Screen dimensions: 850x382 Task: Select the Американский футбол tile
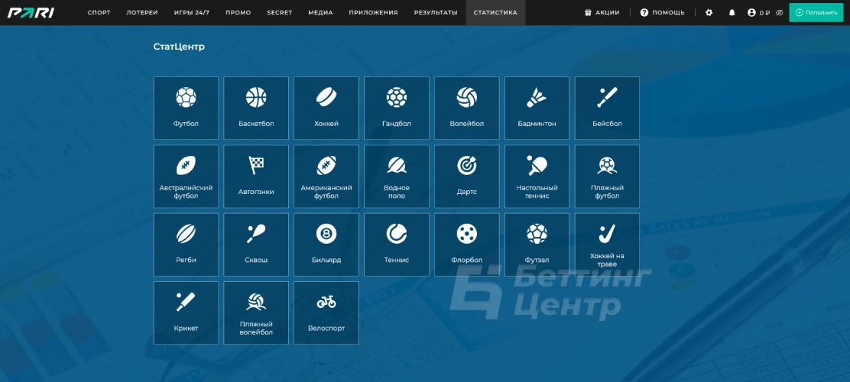click(326, 176)
